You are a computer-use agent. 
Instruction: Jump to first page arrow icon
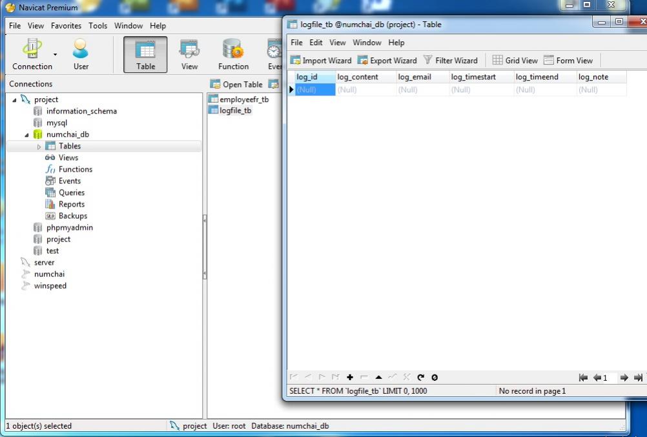[x=583, y=378]
